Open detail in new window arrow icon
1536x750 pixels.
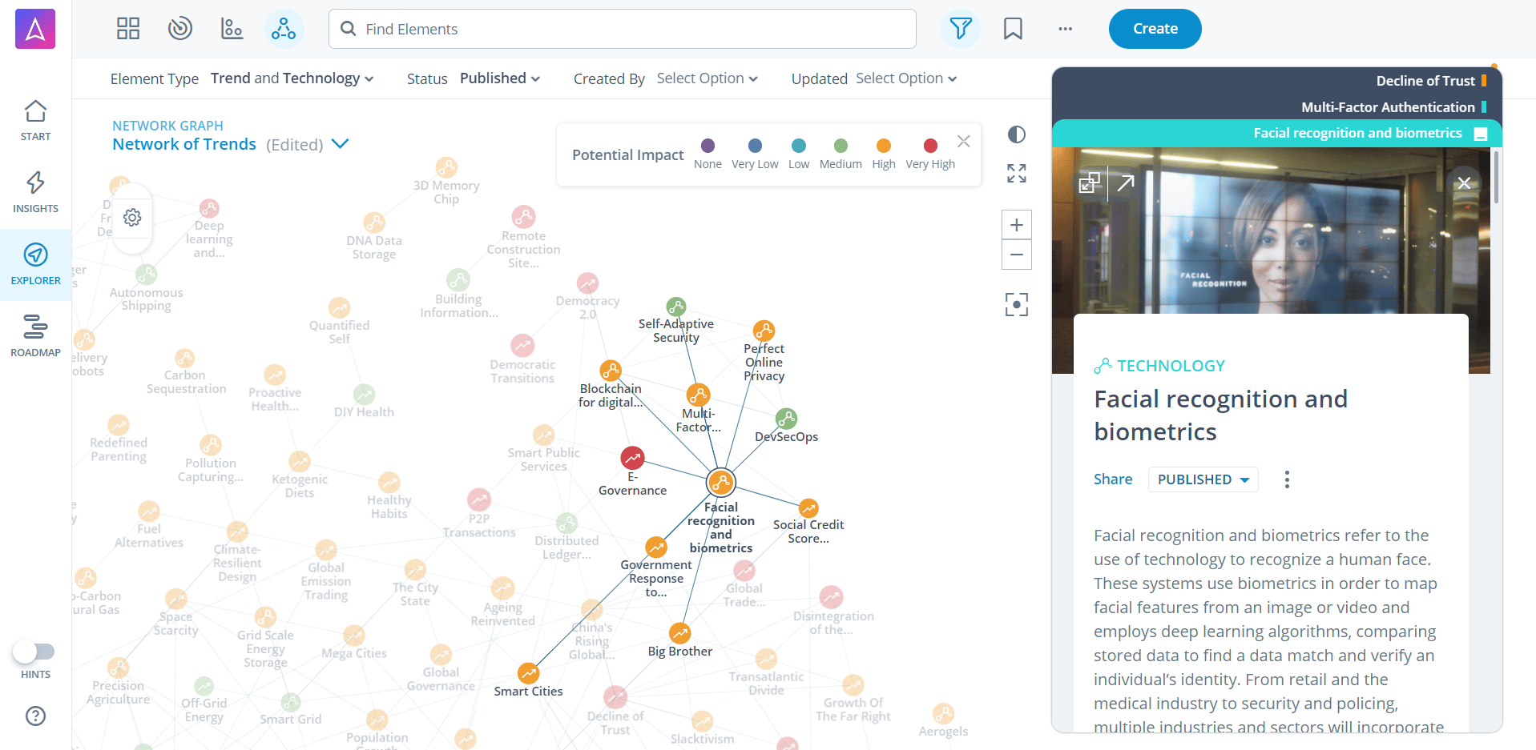pos(1126,183)
